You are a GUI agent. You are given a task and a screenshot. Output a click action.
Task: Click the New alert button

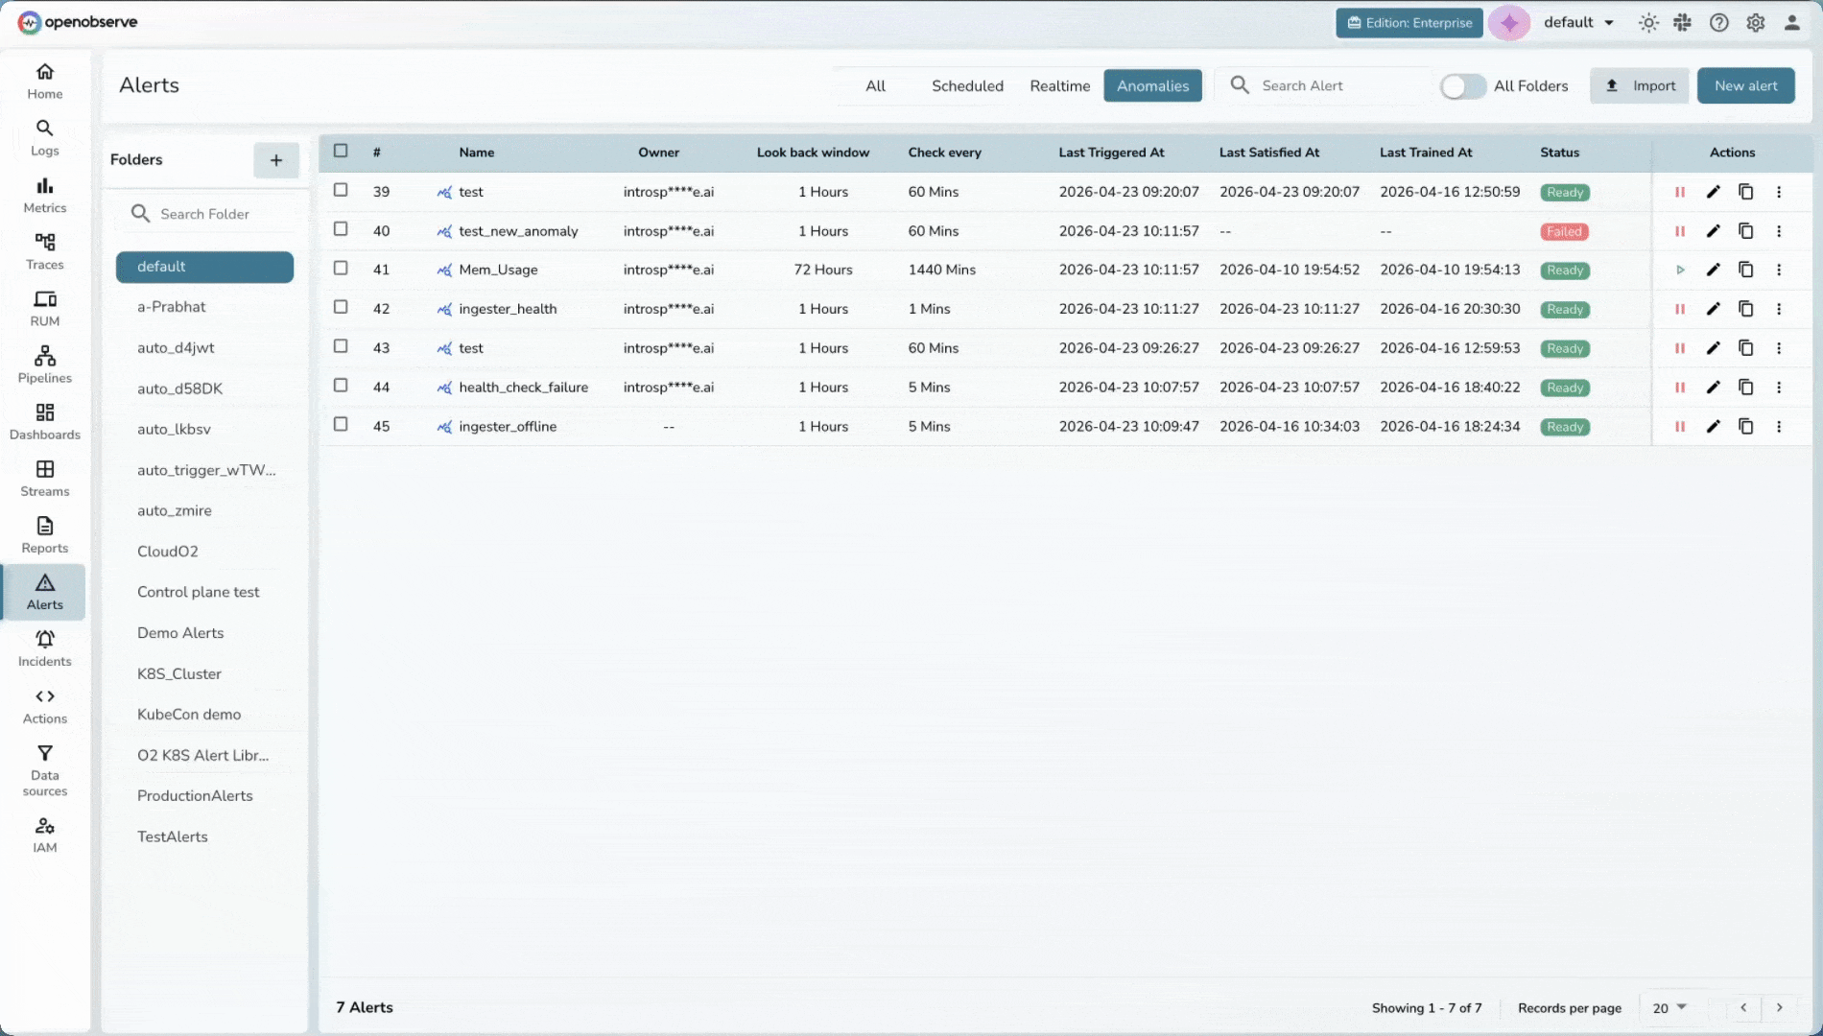coord(1745,86)
